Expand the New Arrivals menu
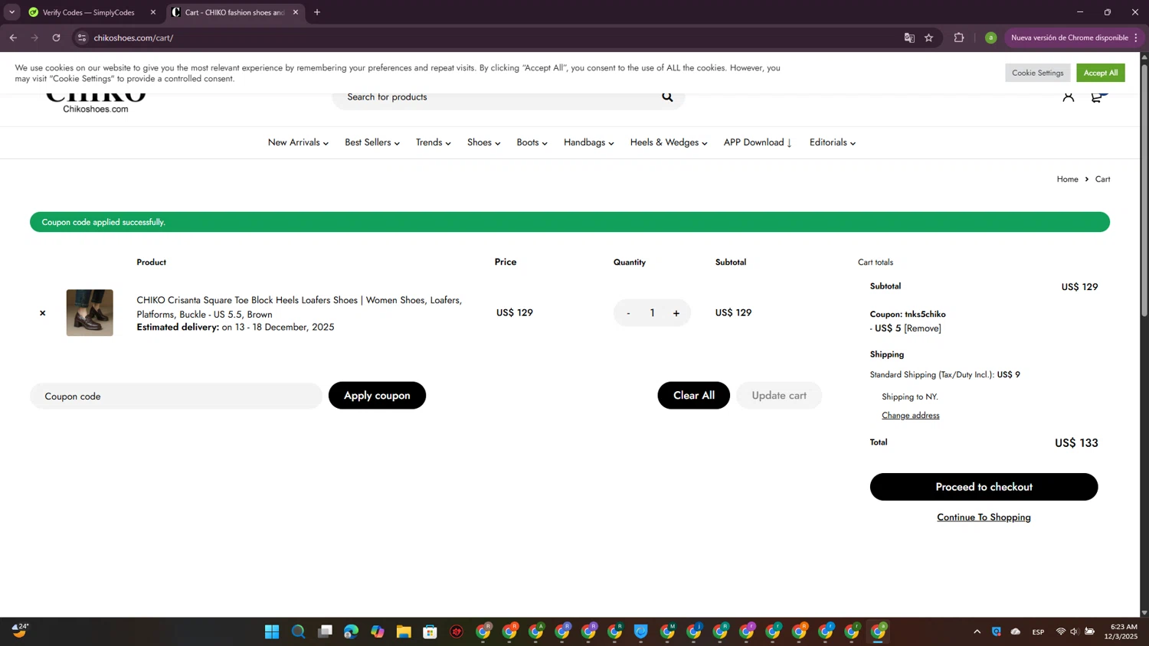The height and width of the screenshot is (646, 1149). click(298, 142)
